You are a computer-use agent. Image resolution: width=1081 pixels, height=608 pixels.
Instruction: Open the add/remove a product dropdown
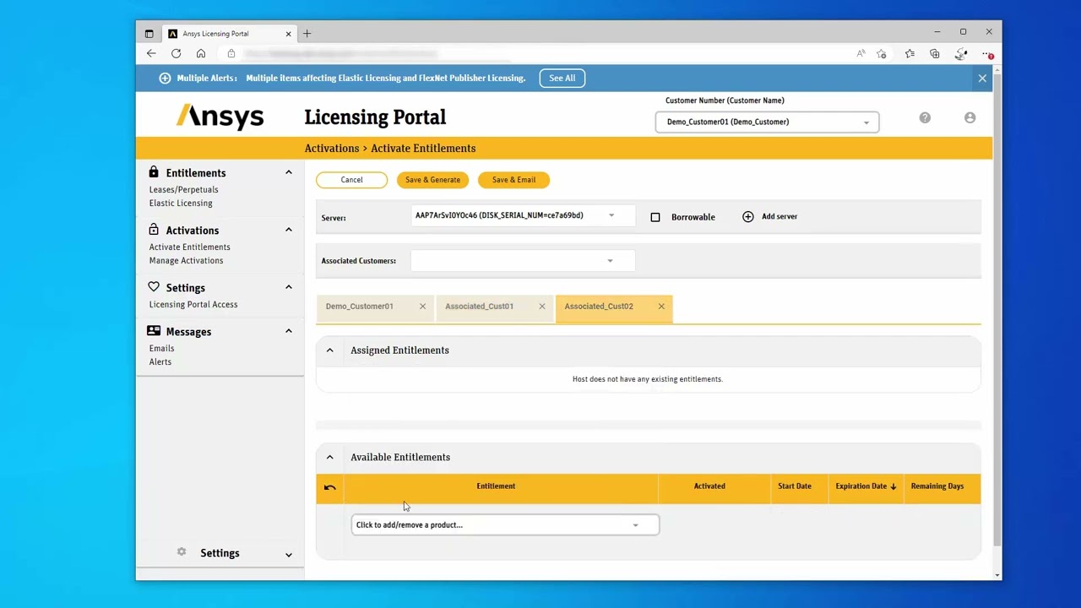[505, 524]
